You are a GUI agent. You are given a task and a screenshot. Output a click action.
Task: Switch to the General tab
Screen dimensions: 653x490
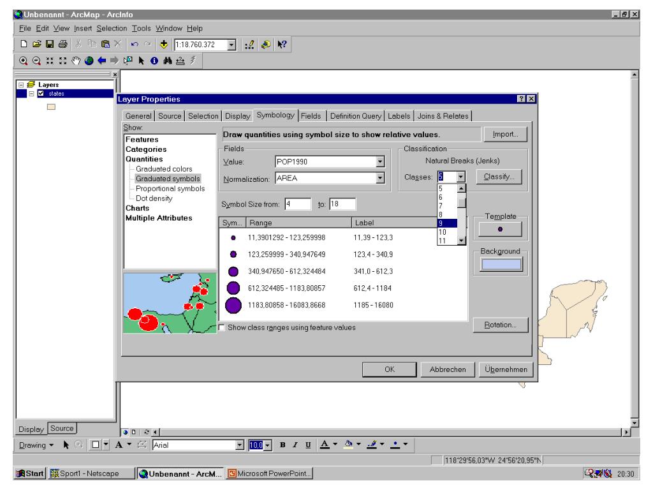pos(138,116)
